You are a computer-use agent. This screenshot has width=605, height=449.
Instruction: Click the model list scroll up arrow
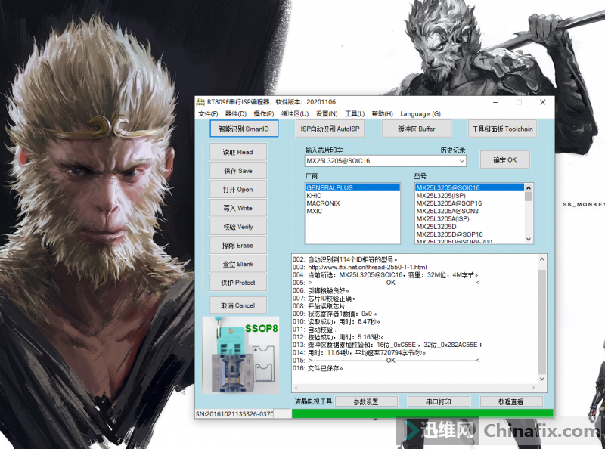pos(529,188)
